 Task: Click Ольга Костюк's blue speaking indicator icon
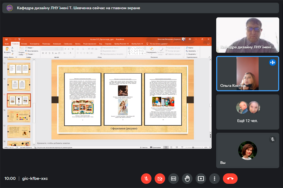(272, 62)
